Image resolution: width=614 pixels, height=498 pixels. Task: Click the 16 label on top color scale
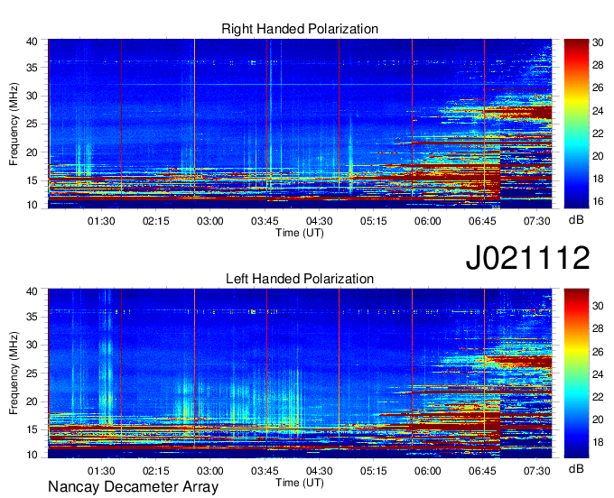pos(598,201)
